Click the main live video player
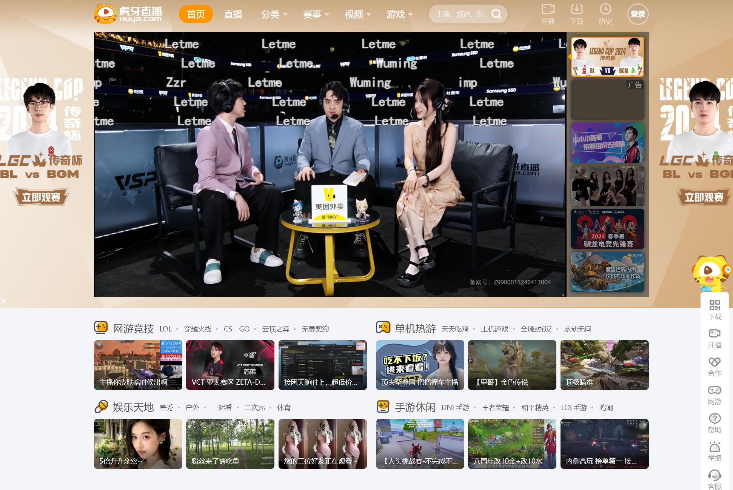 point(330,164)
